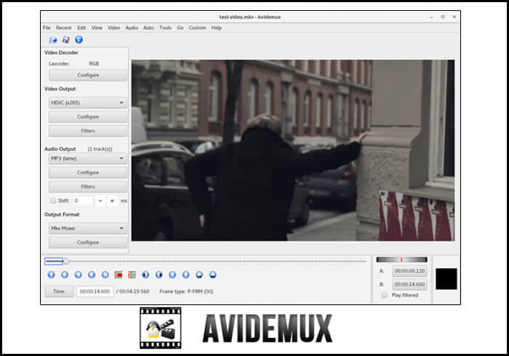Screen dimensions: 509x356
Task: Expand the HEVC (x265) video output dropdown
Action: (x=88, y=102)
